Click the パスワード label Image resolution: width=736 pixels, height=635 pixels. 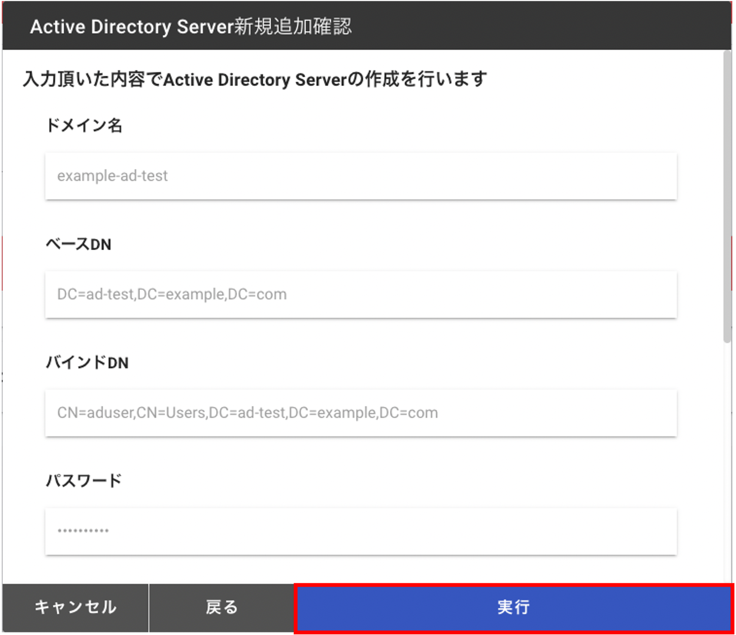(83, 481)
